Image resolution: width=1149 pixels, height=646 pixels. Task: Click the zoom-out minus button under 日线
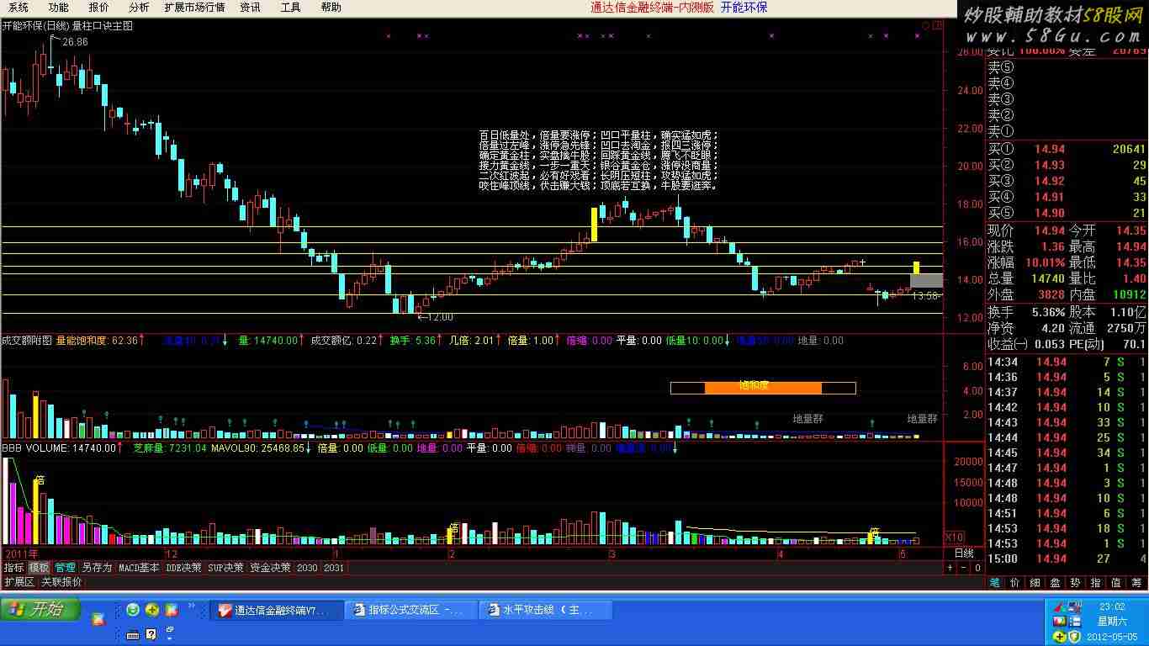[x=963, y=568]
